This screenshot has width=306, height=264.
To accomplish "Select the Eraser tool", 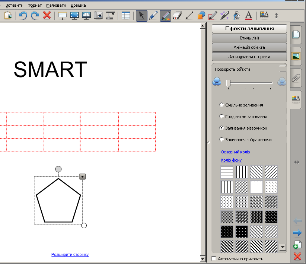I will coord(177,16).
